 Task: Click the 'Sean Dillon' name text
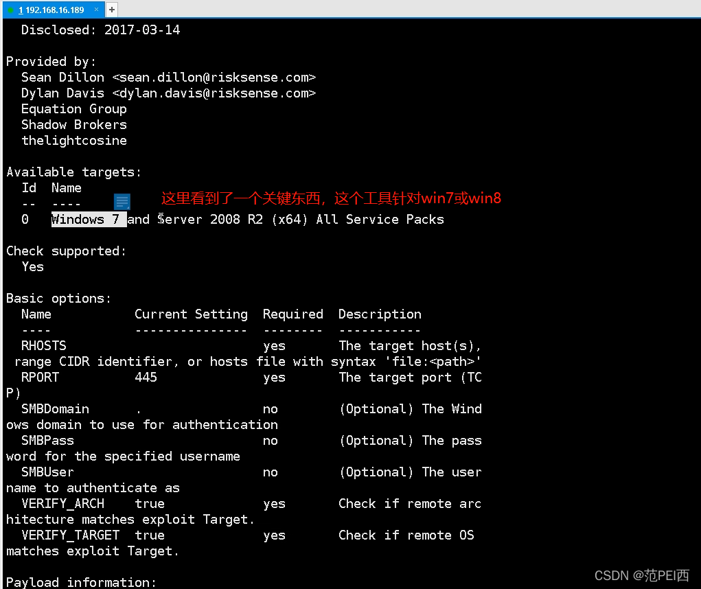pyautogui.click(x=62, y=78)
